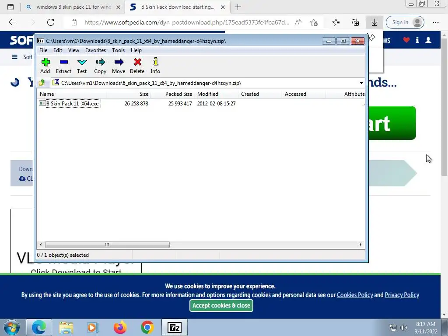This screenshot has height=336, width=448.
Task: Click the Softpedia info icon
Action: pyautogui.click(x=417, y=40)
